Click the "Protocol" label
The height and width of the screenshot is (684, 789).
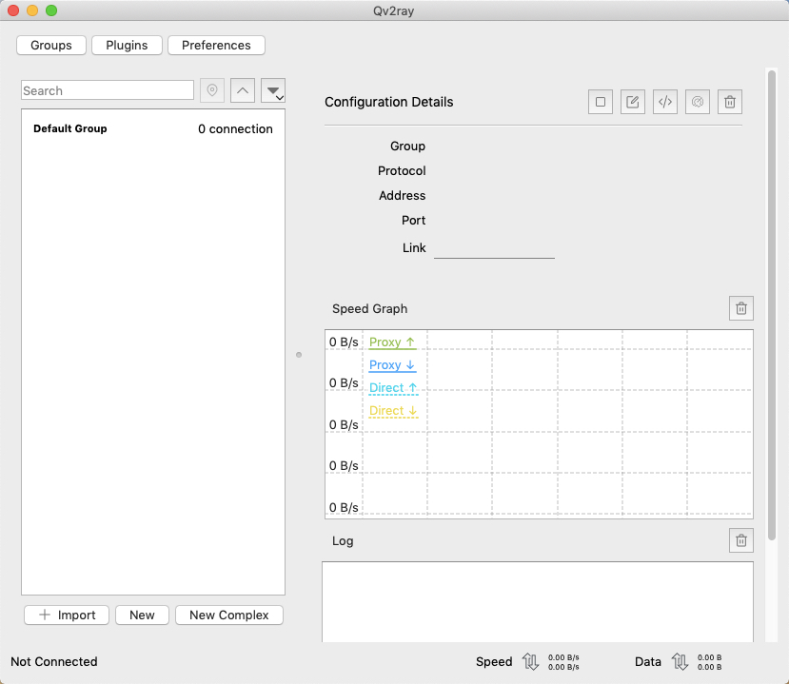402,171
